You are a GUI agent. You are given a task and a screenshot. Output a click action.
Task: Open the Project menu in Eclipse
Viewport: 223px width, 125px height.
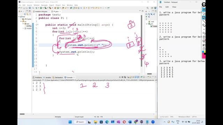(x=58, y=5)
